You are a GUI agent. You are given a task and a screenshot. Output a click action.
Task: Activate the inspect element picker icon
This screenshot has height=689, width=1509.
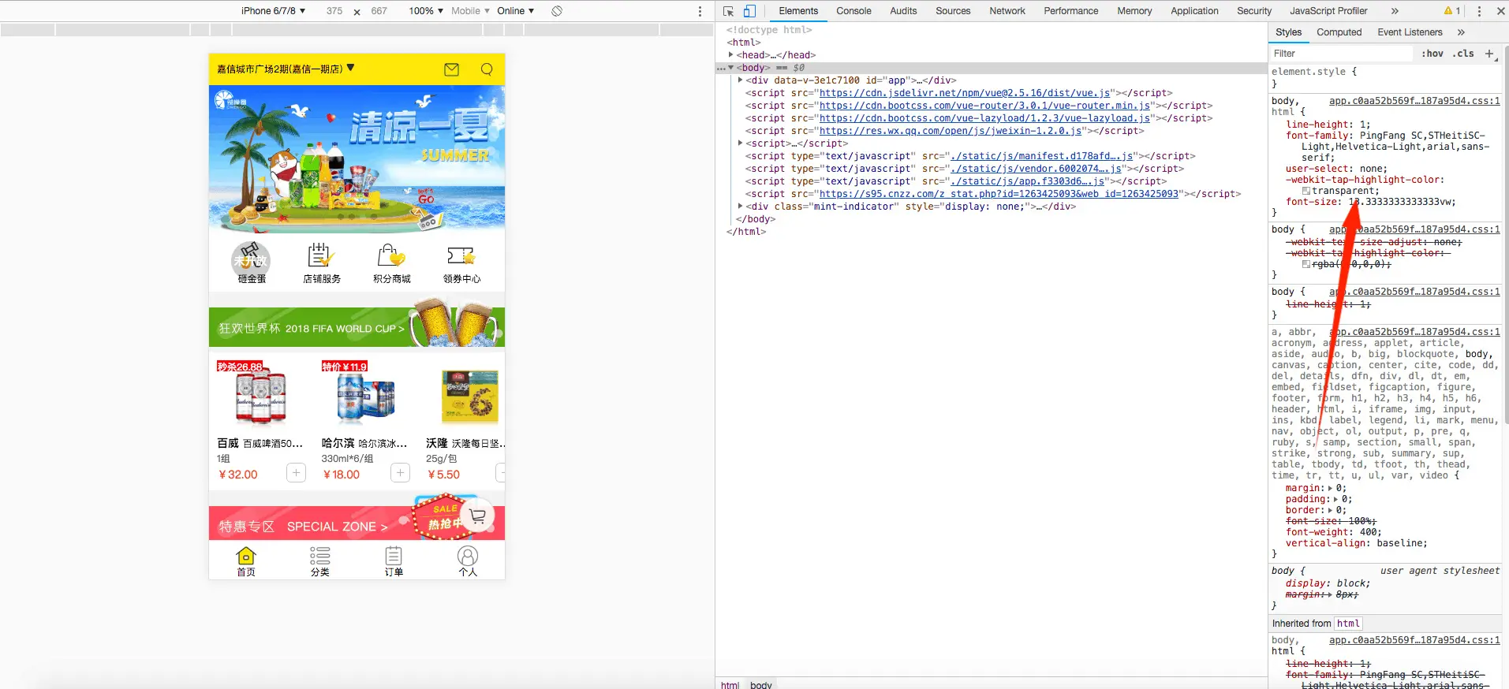[x=728, y=11]
